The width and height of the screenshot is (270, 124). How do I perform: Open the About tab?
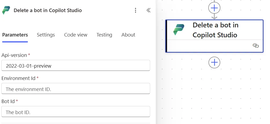click(128, 35)
